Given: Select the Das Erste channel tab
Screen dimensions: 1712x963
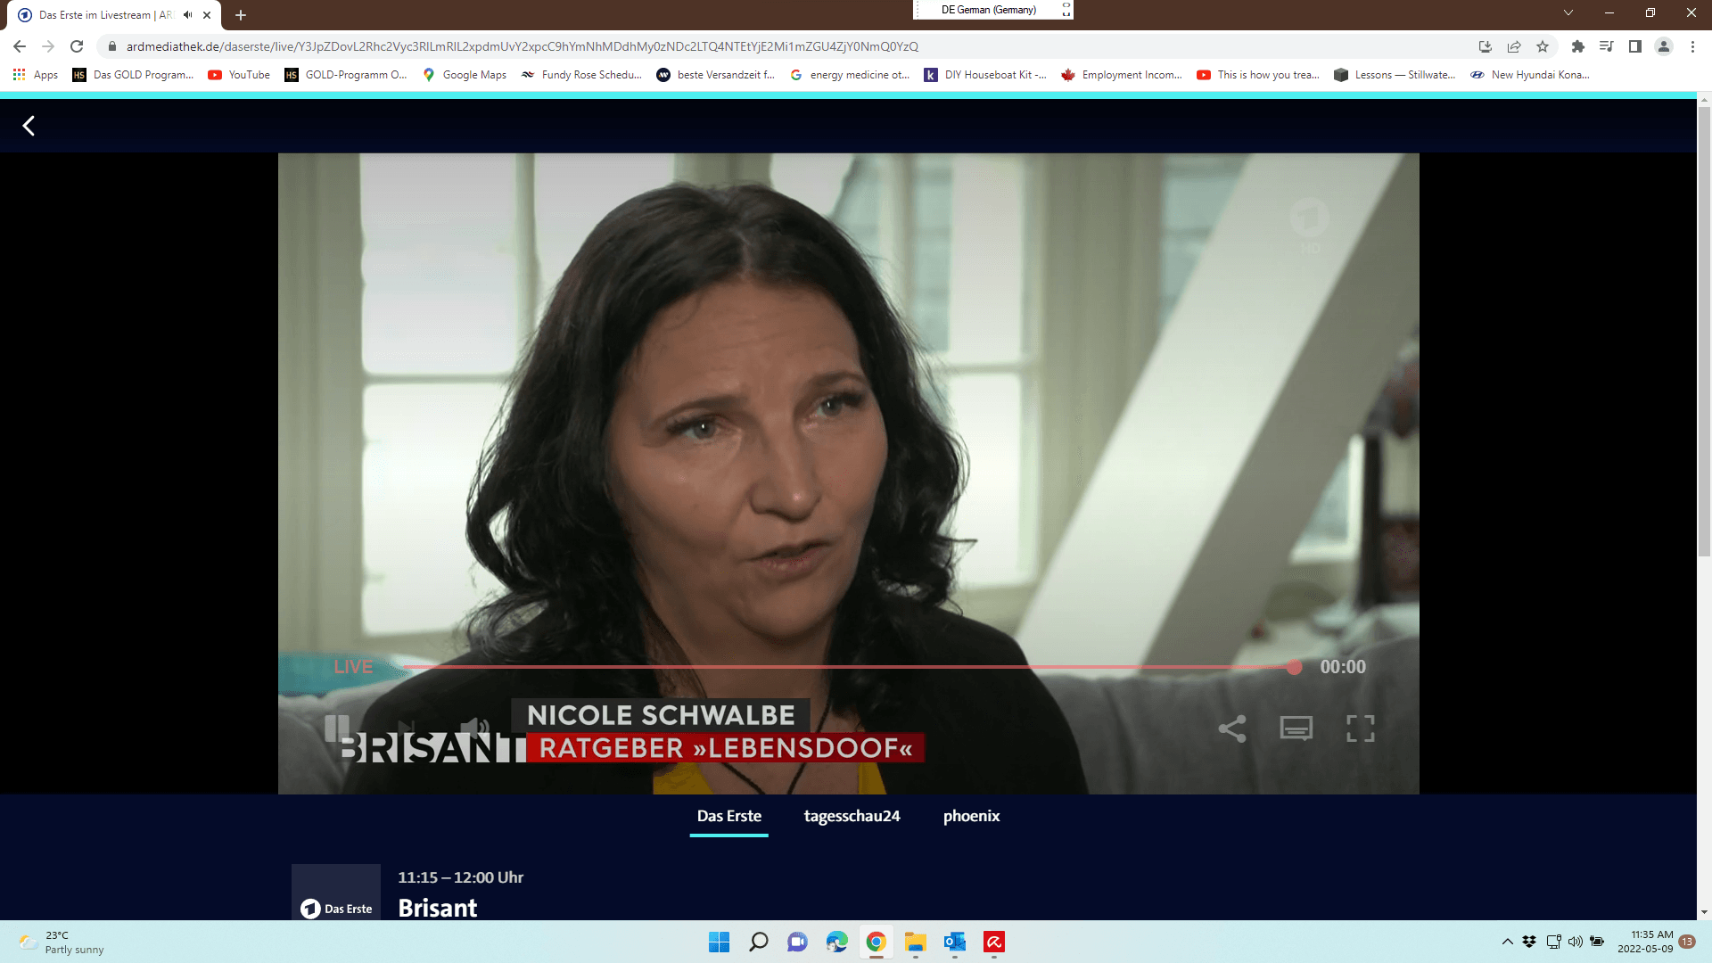Looking at the screenshot, I should (728, 816).
